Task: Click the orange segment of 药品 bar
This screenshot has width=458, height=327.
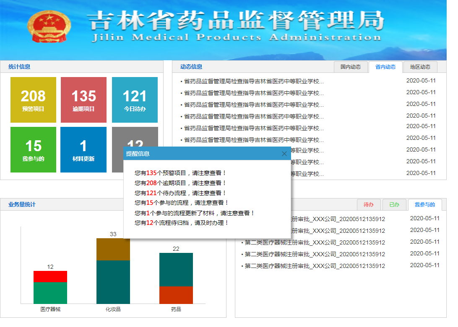Action: pos(176,295)
